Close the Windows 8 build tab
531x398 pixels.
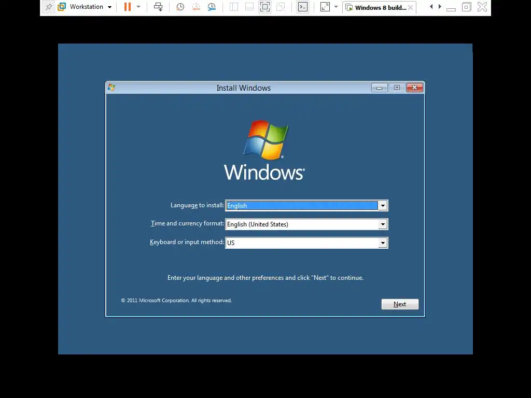(x=411, y=7)
